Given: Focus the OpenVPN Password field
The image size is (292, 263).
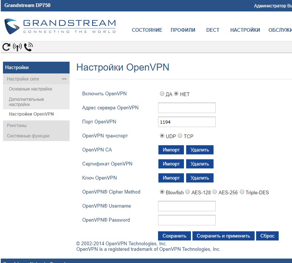Looking at the screenshot, I should [187, 220].
